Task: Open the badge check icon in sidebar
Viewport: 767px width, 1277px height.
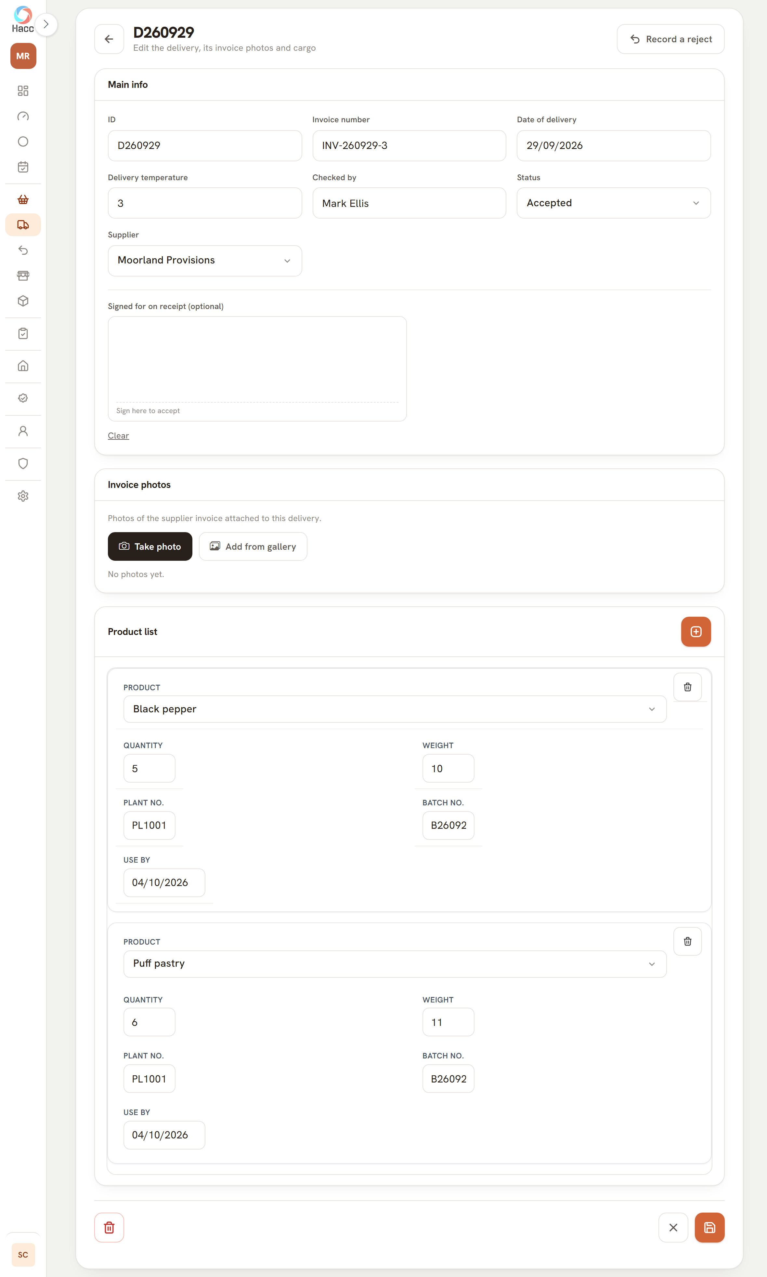Action: click(23, 398)
